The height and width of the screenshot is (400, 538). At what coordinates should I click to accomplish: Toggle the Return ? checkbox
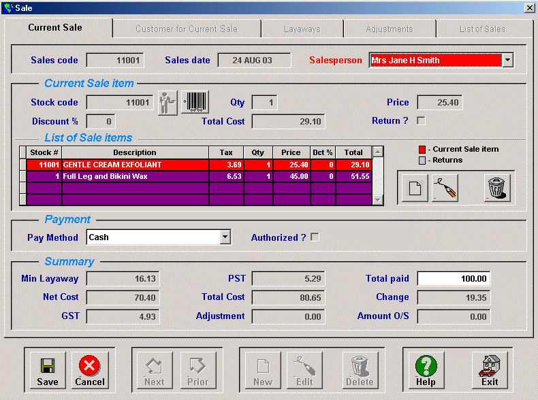421,120
